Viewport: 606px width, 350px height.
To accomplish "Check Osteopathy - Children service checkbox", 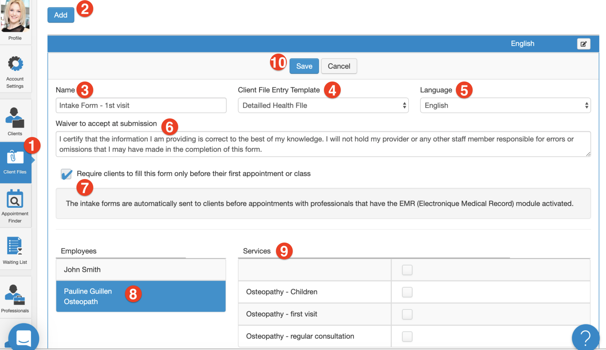I will tap(407, 292).
